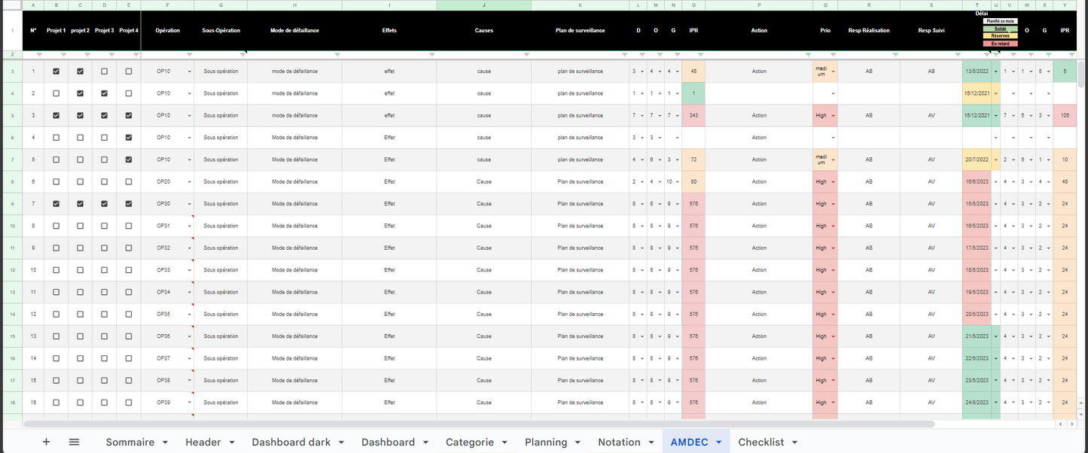1088x453 pixels.
Task: Open the All Sheets list icon
Action: click(74, 442)
